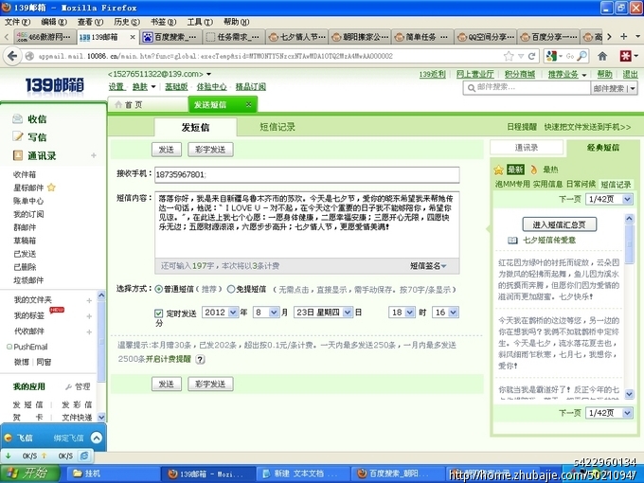
Task: Open the 工具 menu
Action: coord(200,22)
